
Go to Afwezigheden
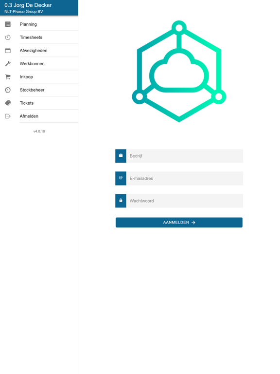click(x=39, y=50)
